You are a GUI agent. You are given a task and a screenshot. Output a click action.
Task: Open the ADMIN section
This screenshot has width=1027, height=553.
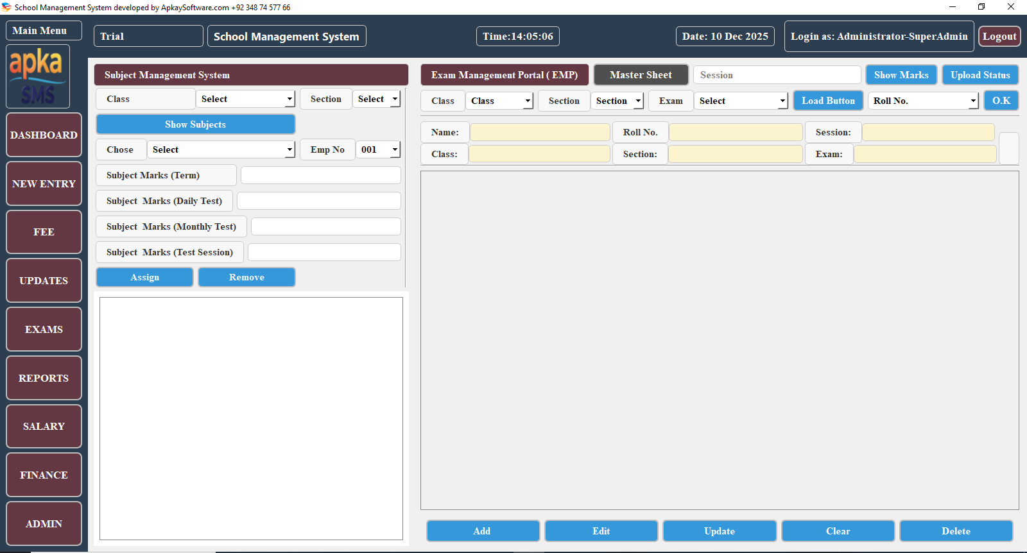(x=44, y=523)
